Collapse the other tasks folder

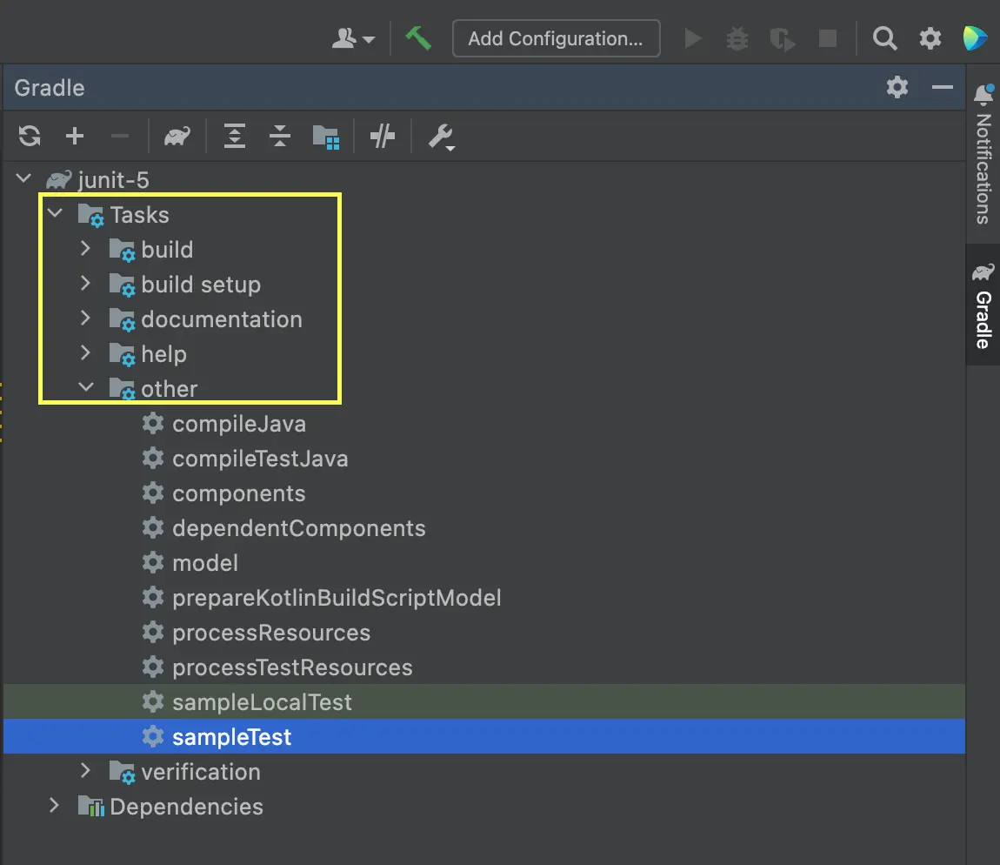[85, 388]
